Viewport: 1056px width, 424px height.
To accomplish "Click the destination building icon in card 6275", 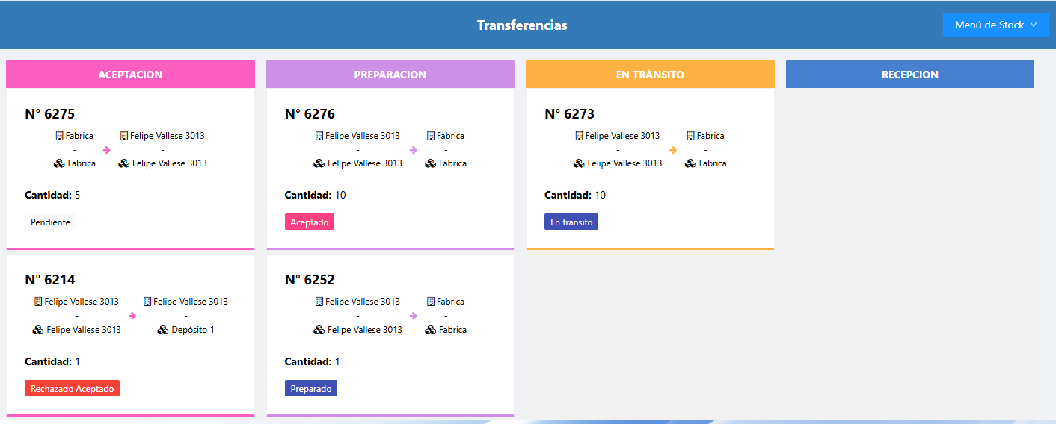I will [x=124, y=136].
